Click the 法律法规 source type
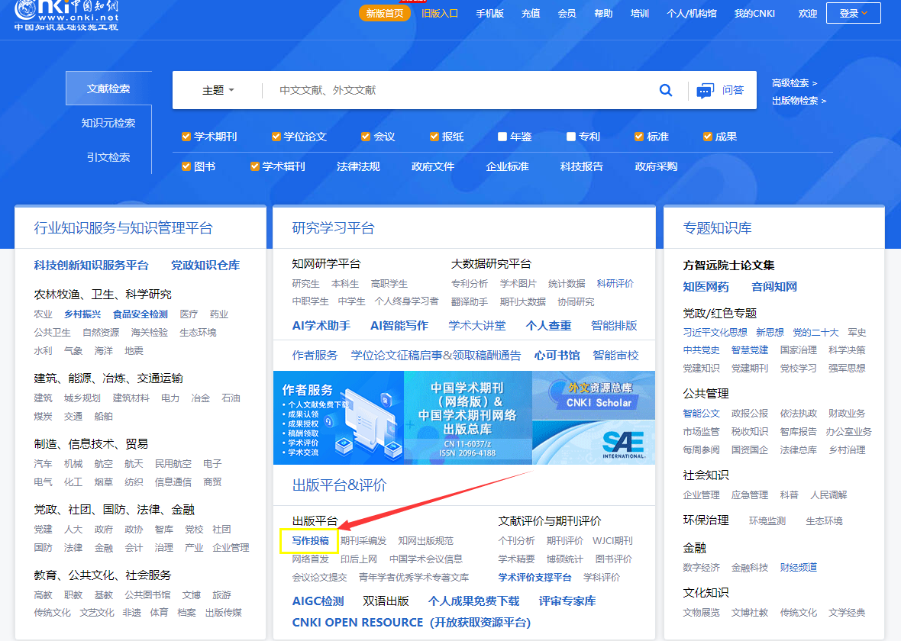 [x=358, y=166]
